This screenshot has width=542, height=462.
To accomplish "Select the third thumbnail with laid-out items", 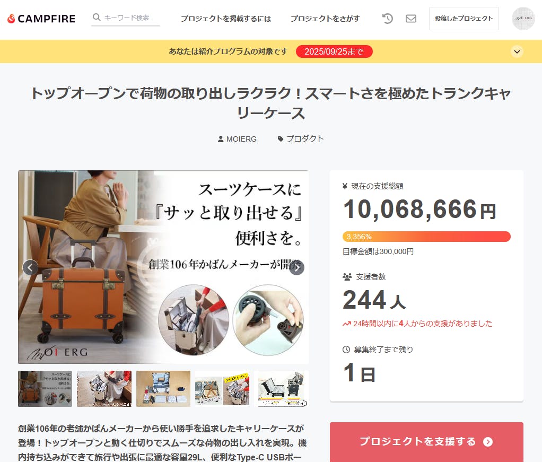I will (163, 389).
